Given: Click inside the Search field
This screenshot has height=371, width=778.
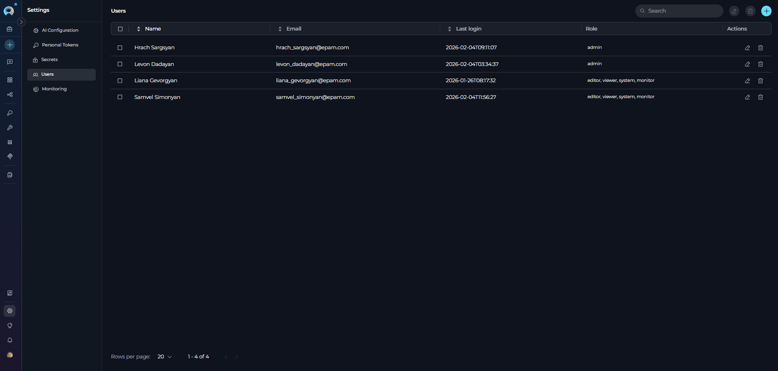Looking at the screenshot, I should [x=679, y=11].
